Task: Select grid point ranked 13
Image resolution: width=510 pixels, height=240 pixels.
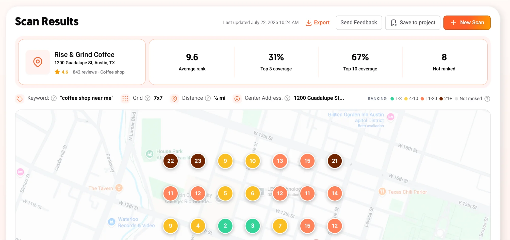Action: pyautogui.click(x=280, y=161)
